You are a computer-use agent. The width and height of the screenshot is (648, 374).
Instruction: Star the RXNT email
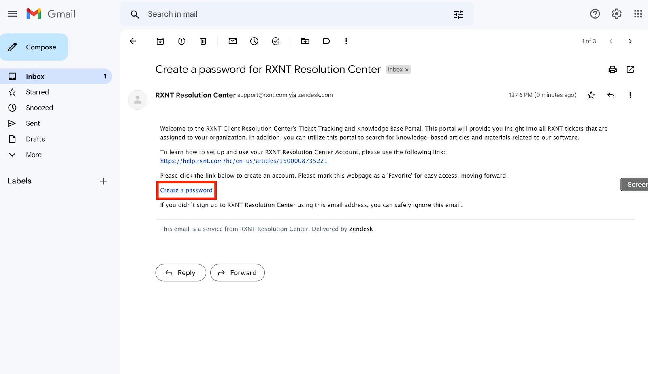pos(591,95)
